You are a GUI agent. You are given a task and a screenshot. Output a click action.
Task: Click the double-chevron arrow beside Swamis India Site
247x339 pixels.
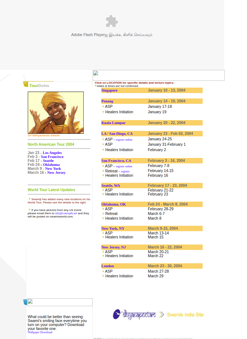[162, 314]
